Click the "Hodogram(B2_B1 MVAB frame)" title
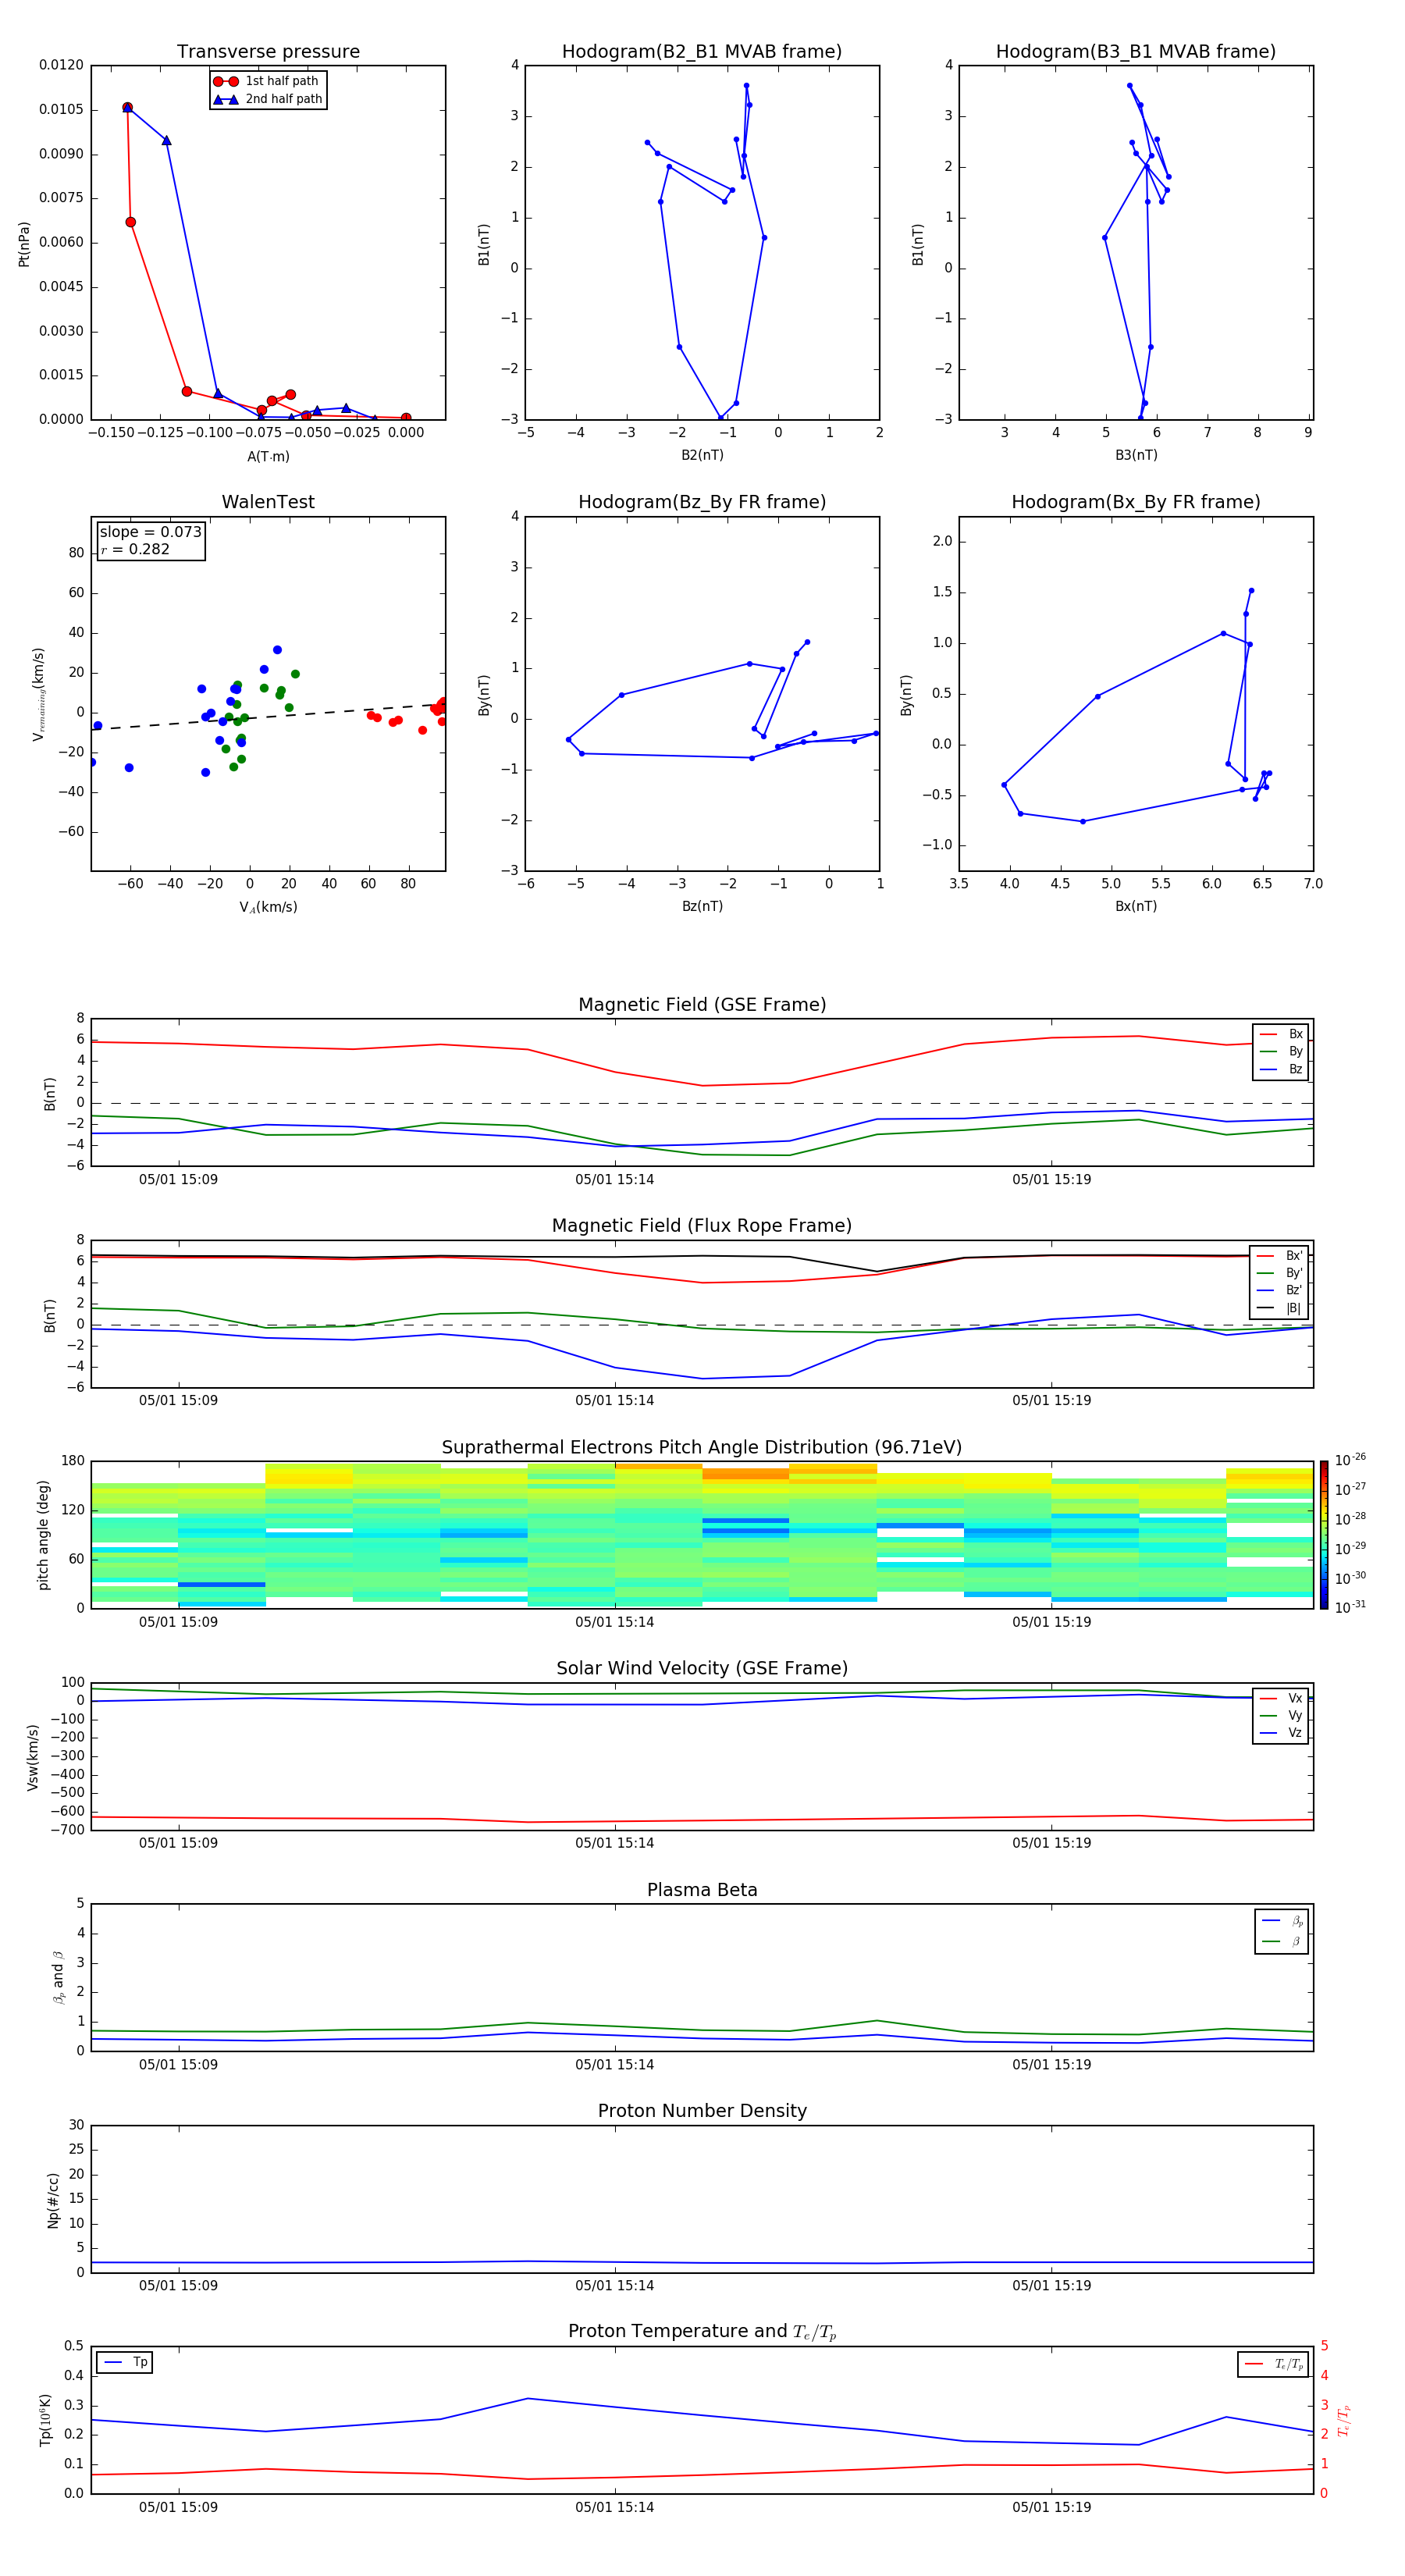The height and width of the screenshot is (2576, 1405). 702,52
